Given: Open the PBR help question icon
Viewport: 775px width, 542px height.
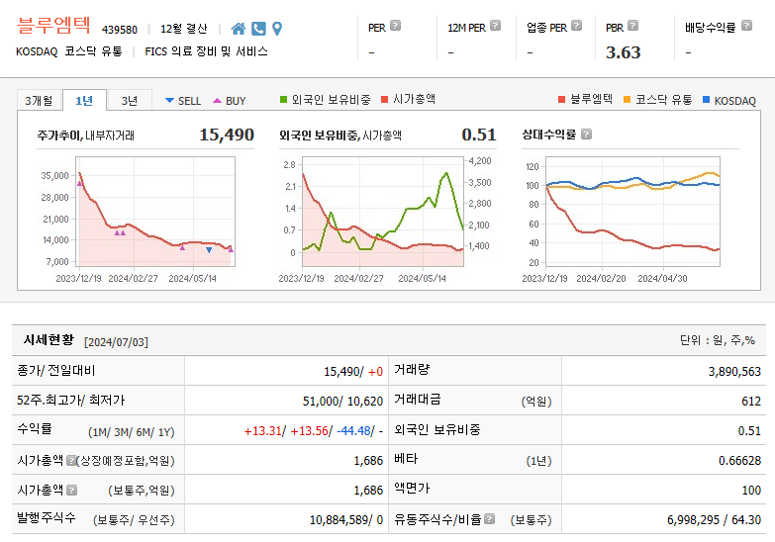Looking at the screenshot, I should click(632, 25).
